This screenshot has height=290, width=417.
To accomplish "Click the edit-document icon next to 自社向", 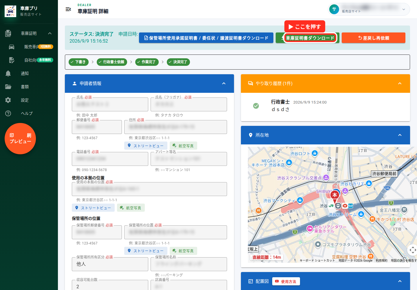I will [12, 60].
